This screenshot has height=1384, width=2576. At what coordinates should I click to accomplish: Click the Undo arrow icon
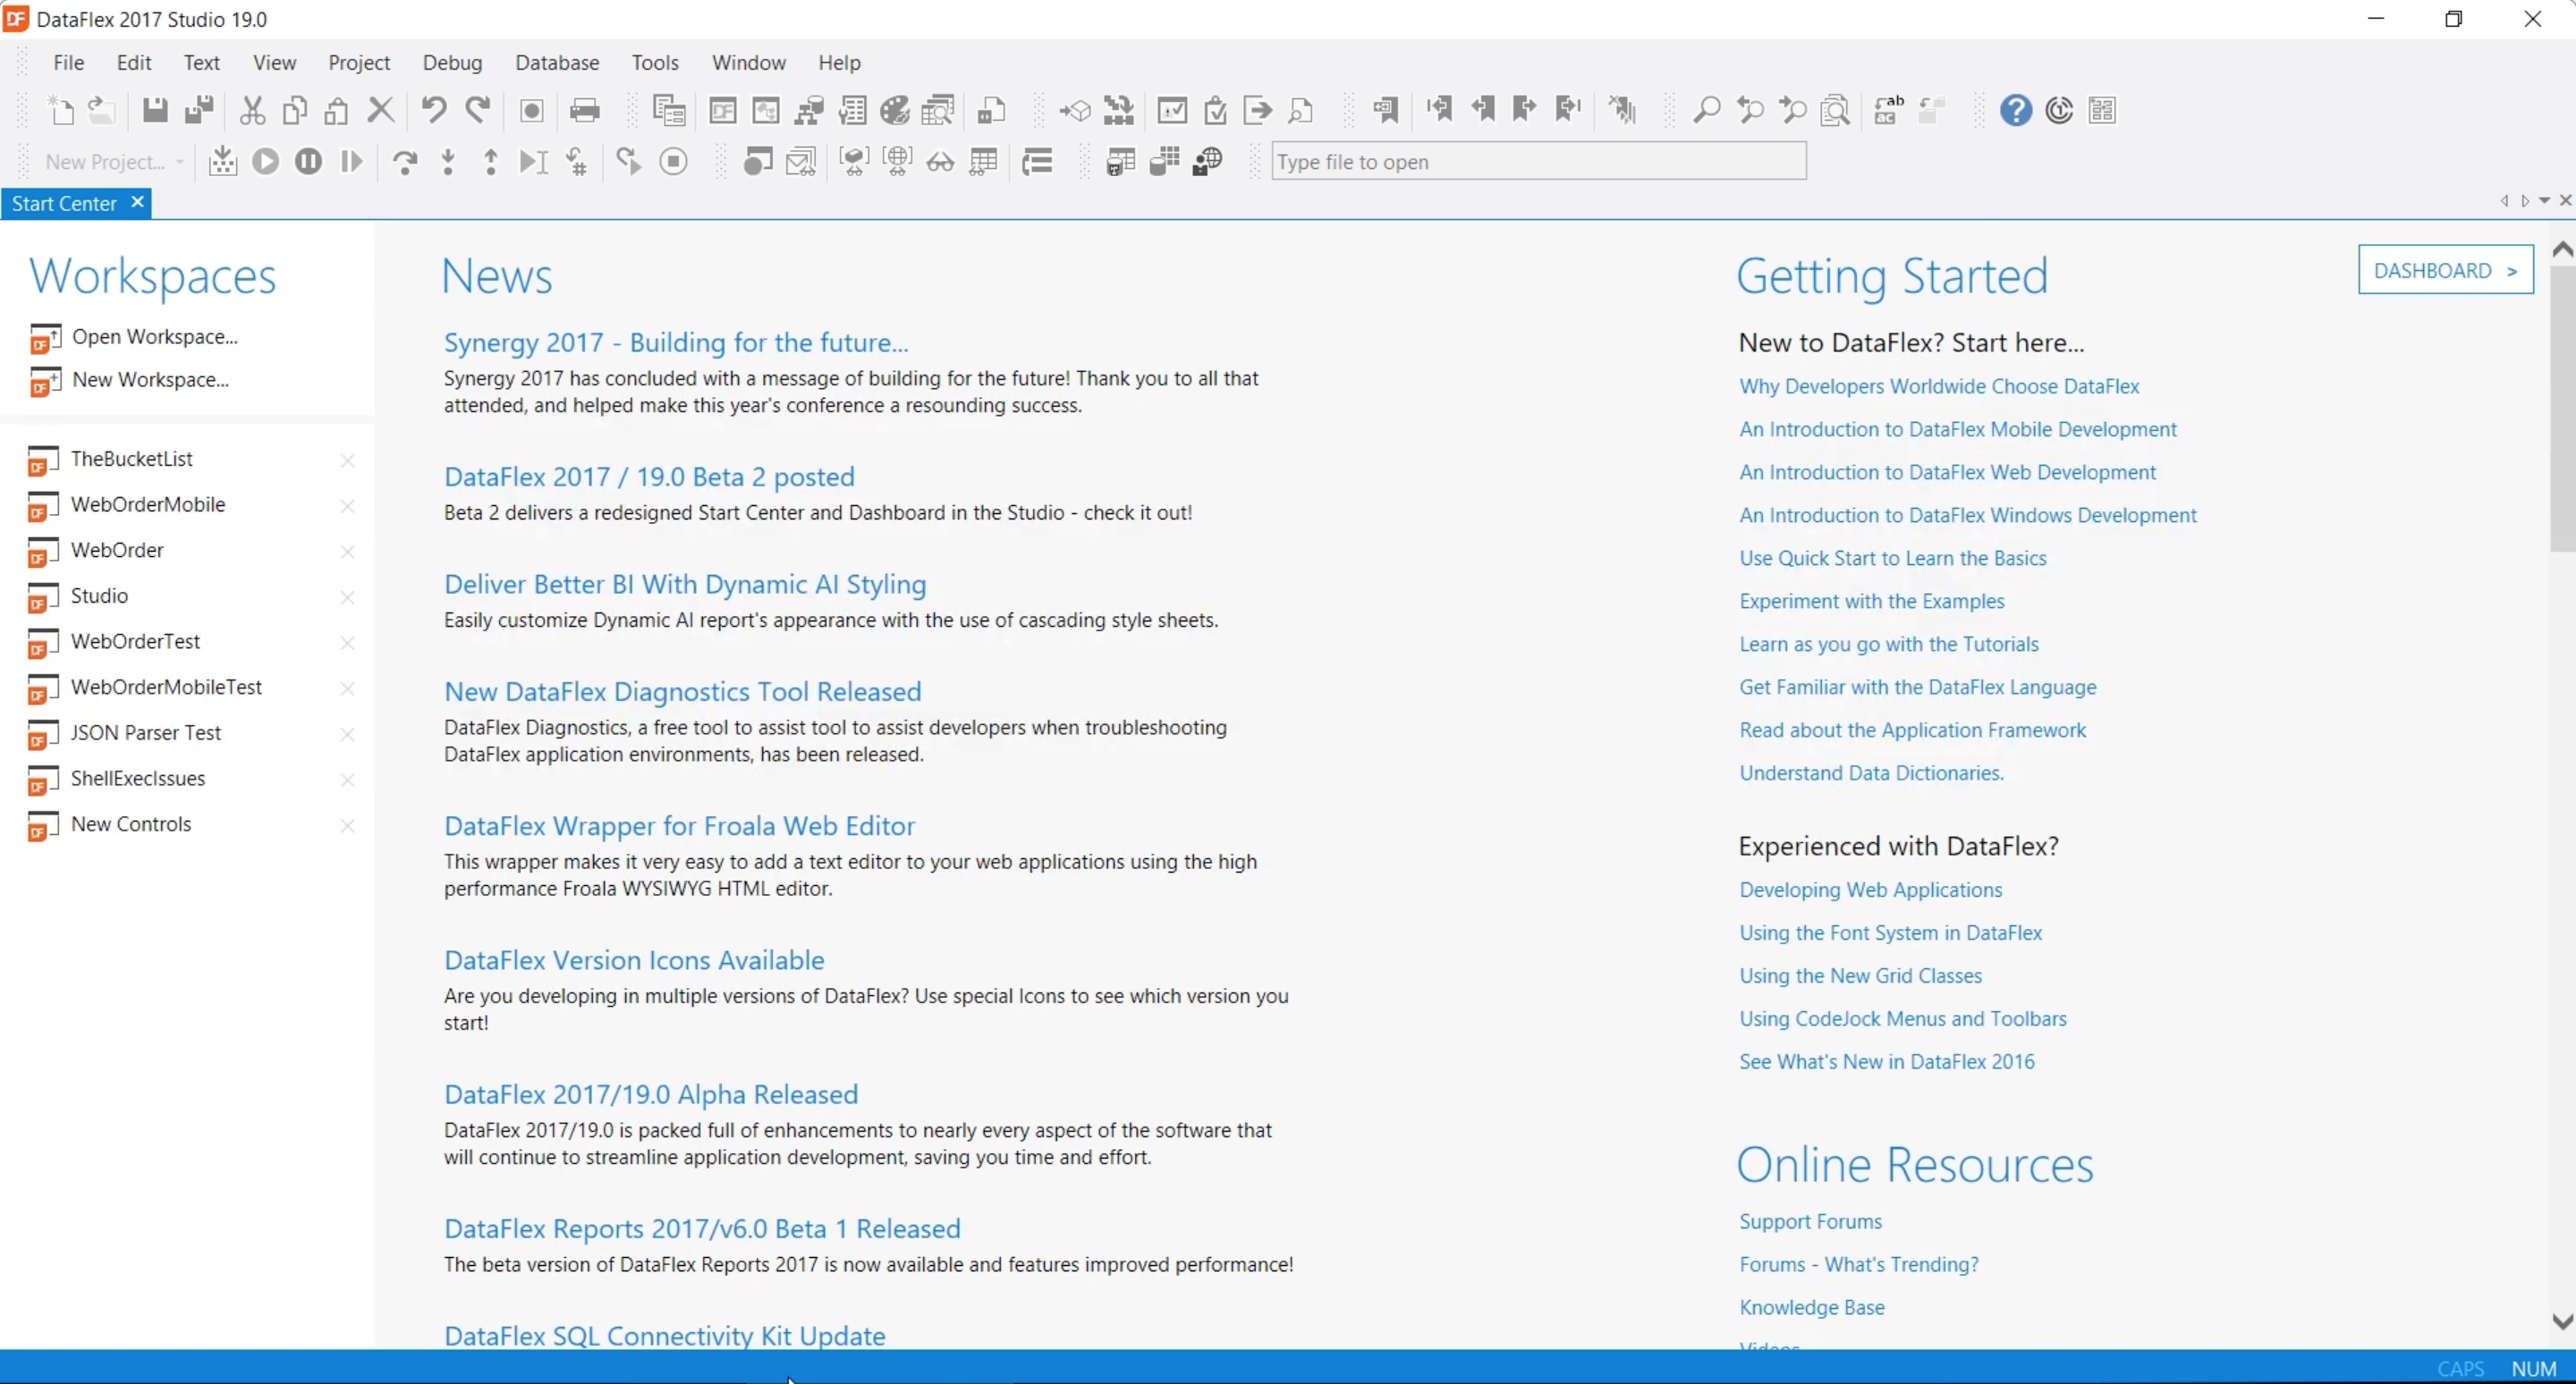pyautogui.click(x=433, y=110)
